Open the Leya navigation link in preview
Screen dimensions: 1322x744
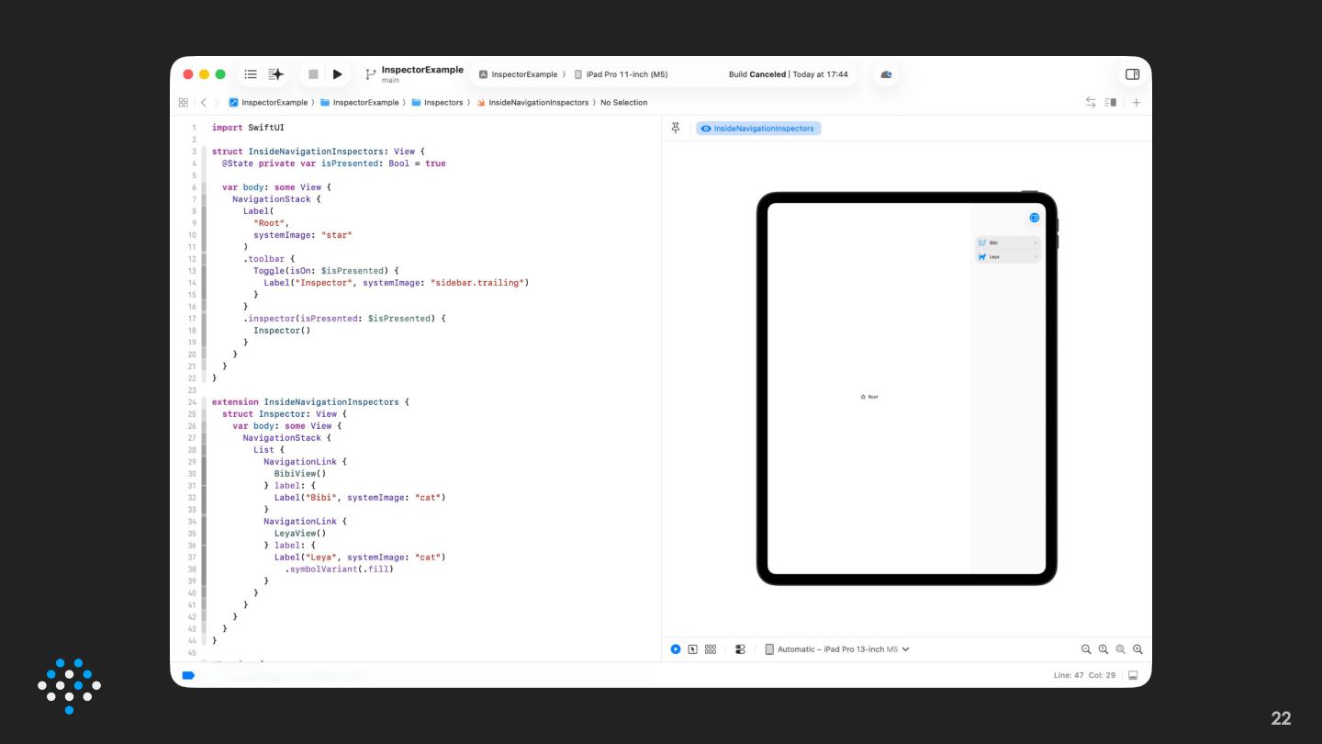[x=1007, y=257]
